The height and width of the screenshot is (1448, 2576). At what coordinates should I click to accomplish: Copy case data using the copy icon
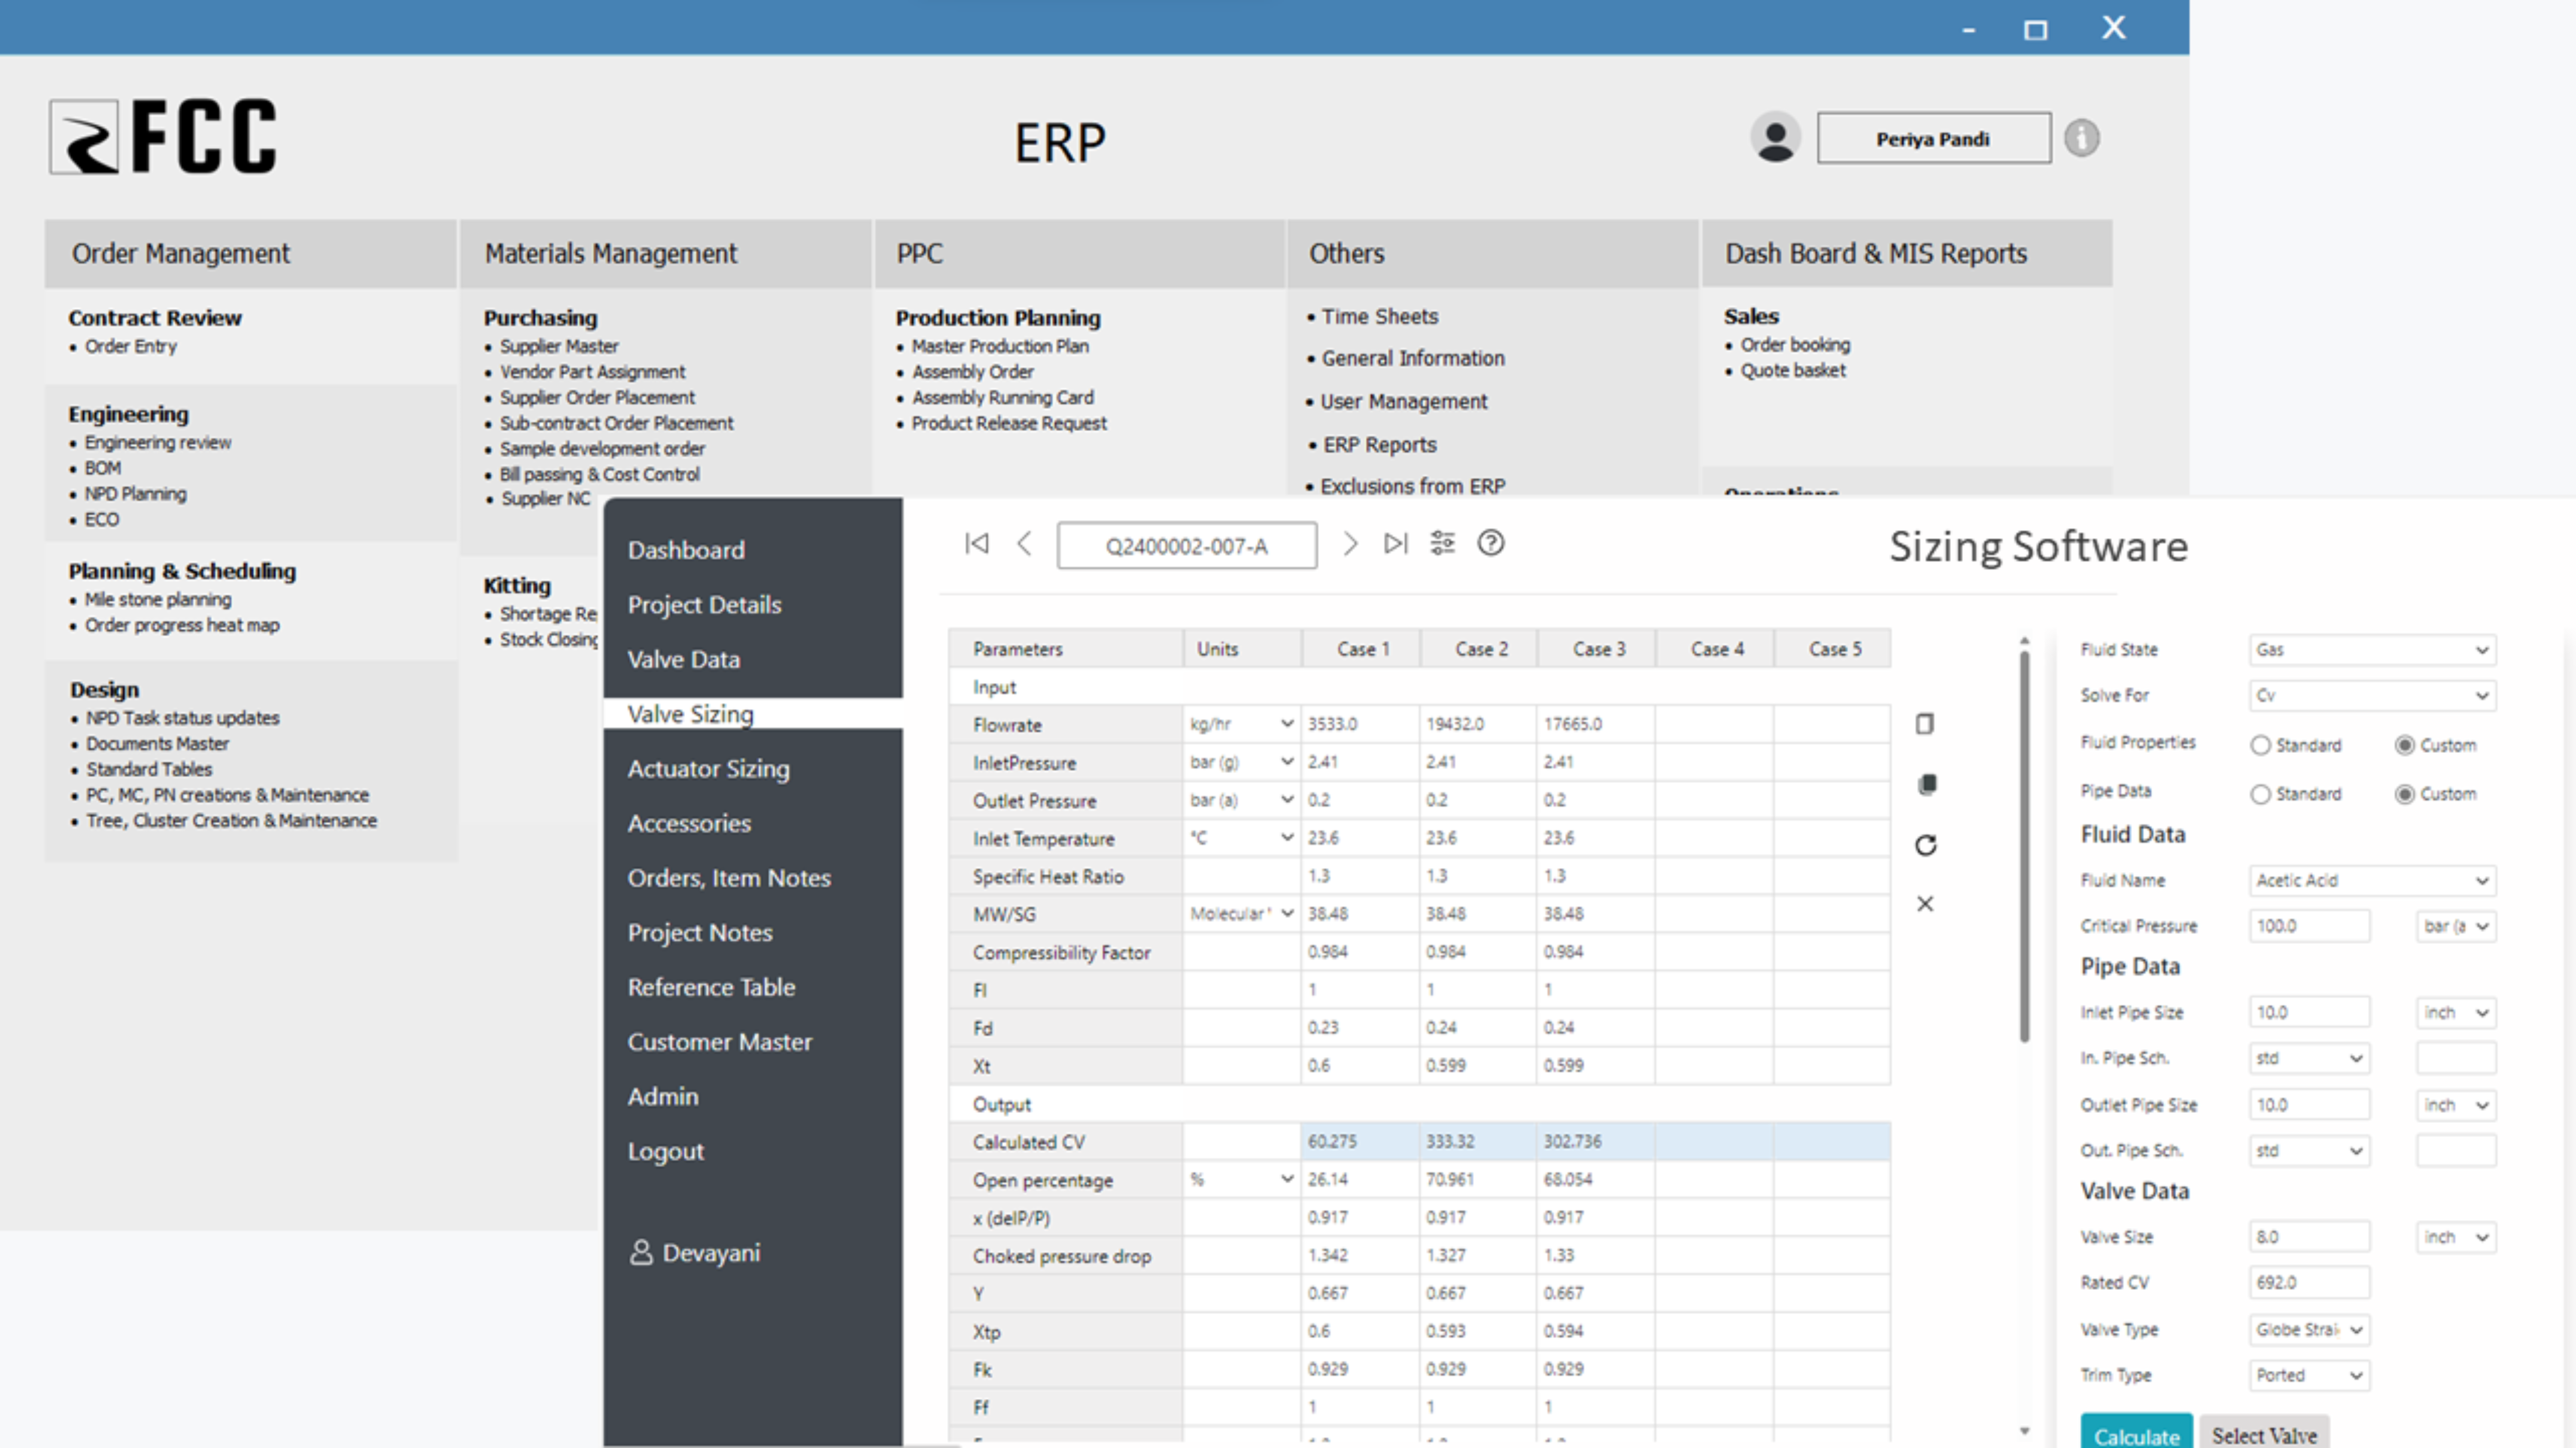(1926, 783)
